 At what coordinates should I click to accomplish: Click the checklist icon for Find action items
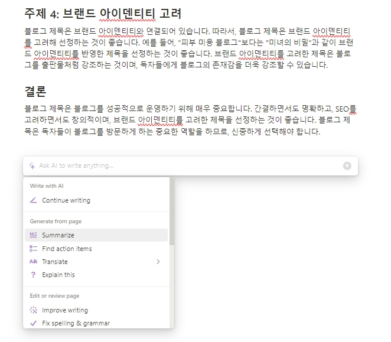(x=33, y=249)
